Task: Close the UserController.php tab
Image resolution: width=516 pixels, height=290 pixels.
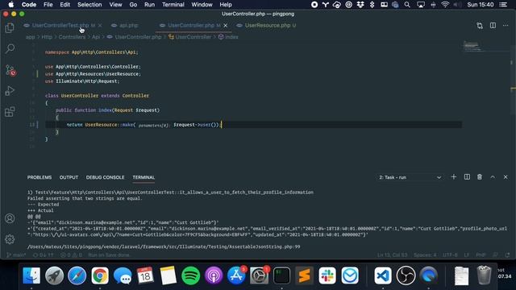Action: [x=226, y=25]
